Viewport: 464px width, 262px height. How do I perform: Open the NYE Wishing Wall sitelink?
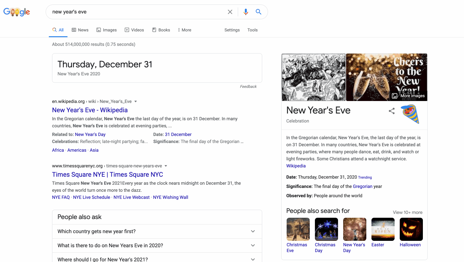[x=171, y=197]
